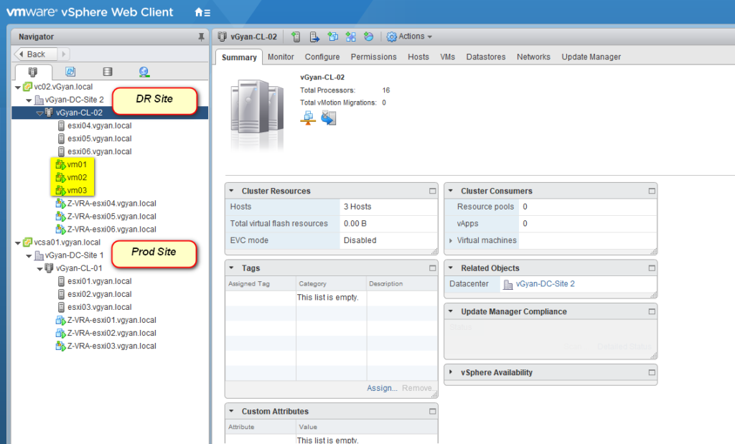This screenshot has width=735, height=444.
Task: Open the Actions dropdown menu
Action: (409, 37)
